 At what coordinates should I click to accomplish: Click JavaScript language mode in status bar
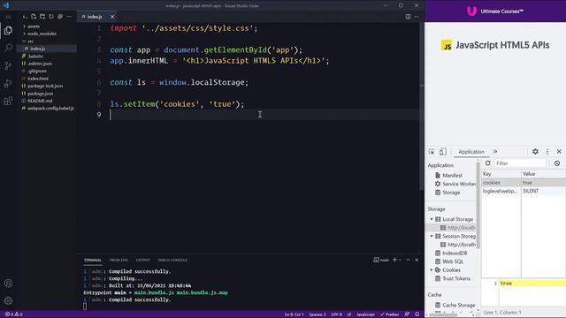point(365,314)
